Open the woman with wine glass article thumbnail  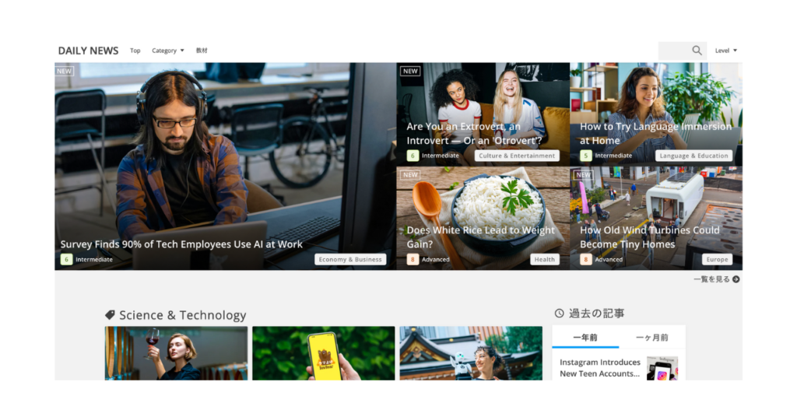(176, 353)
